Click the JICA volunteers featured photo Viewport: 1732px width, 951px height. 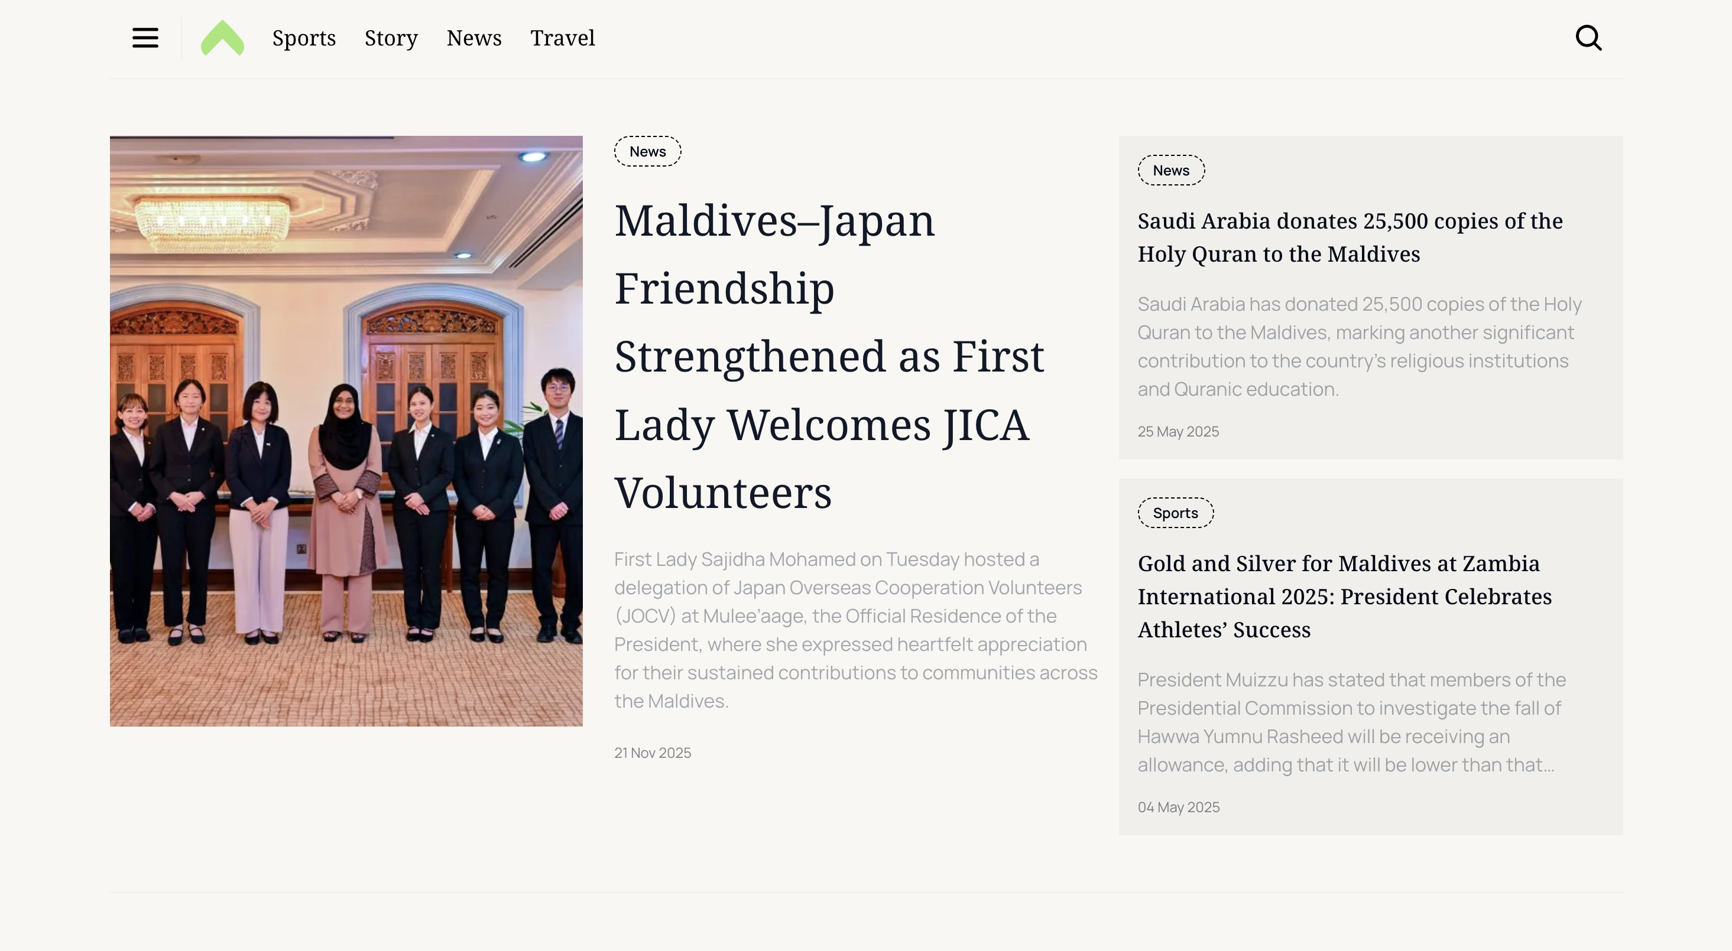(x=346, y=431)
